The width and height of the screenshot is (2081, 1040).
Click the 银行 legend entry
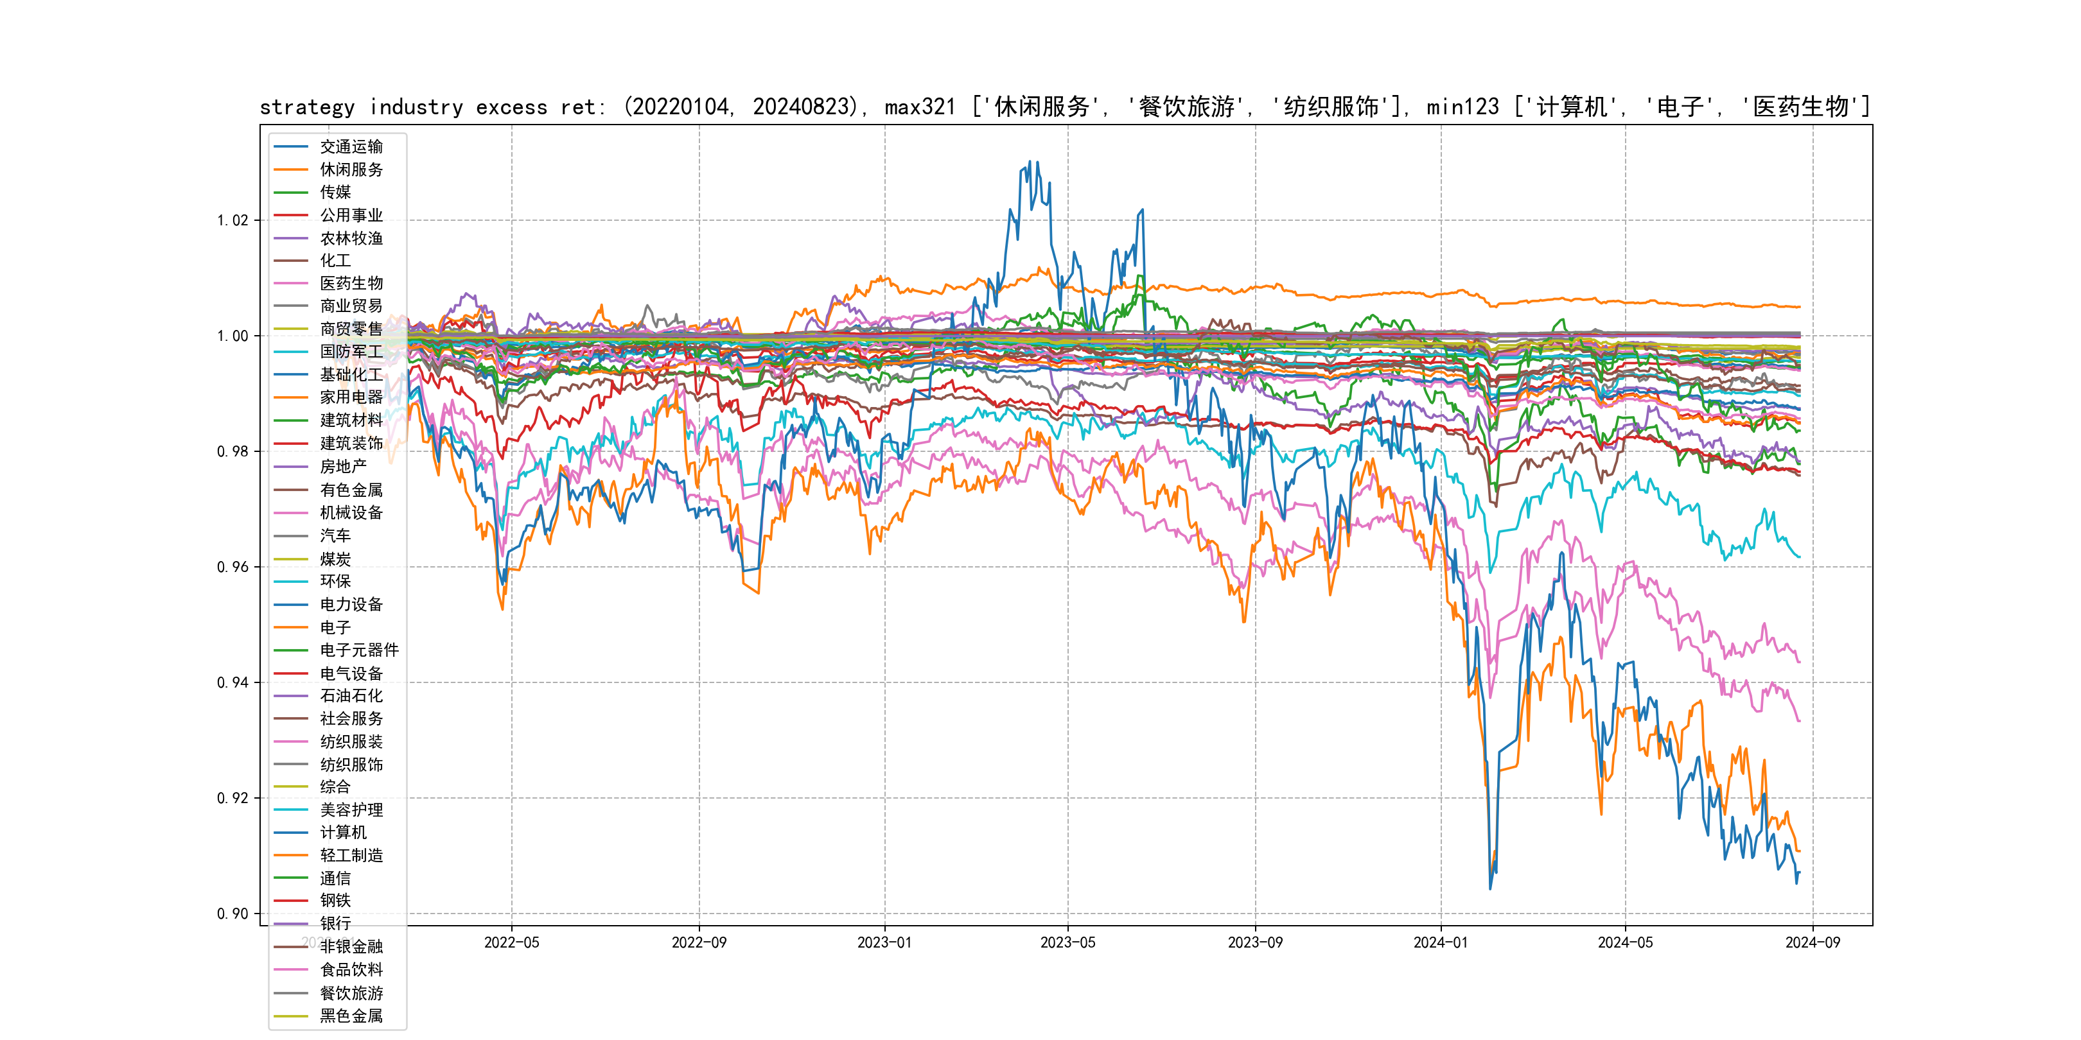pos(335,923)
